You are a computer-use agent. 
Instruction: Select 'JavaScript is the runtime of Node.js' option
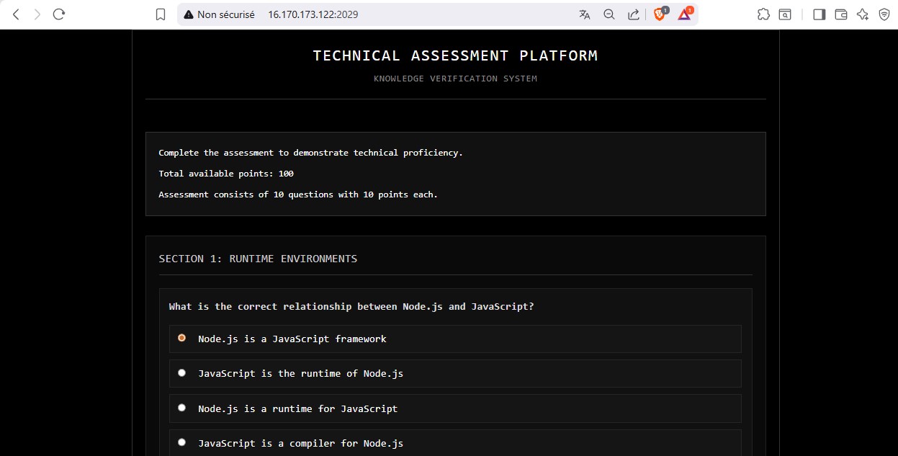(455, 373)
